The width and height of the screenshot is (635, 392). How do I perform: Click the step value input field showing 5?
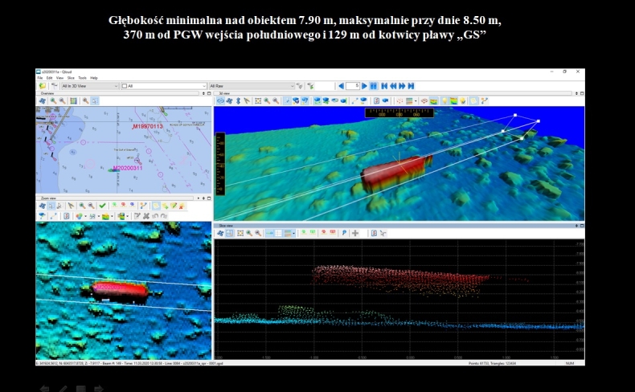click(x=352, y=86)
